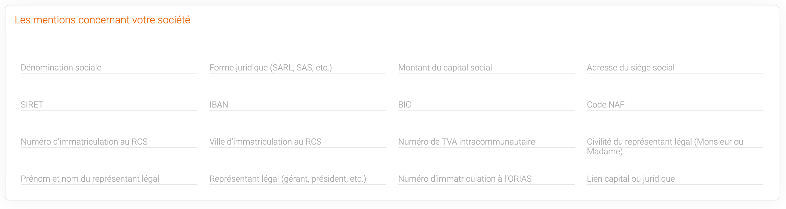Click the Lien capital ou juridique field
This screenshot has height=209, width=786.
click(675, 179)
